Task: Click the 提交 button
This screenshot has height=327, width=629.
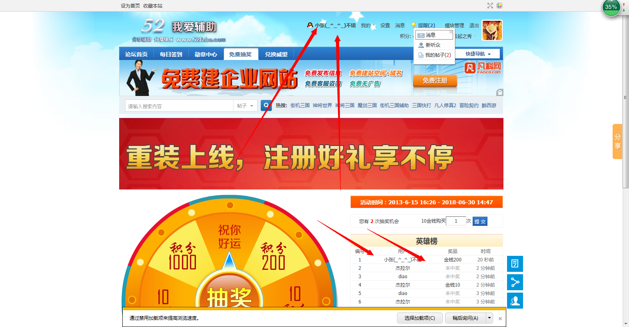Action: point(480,221)
